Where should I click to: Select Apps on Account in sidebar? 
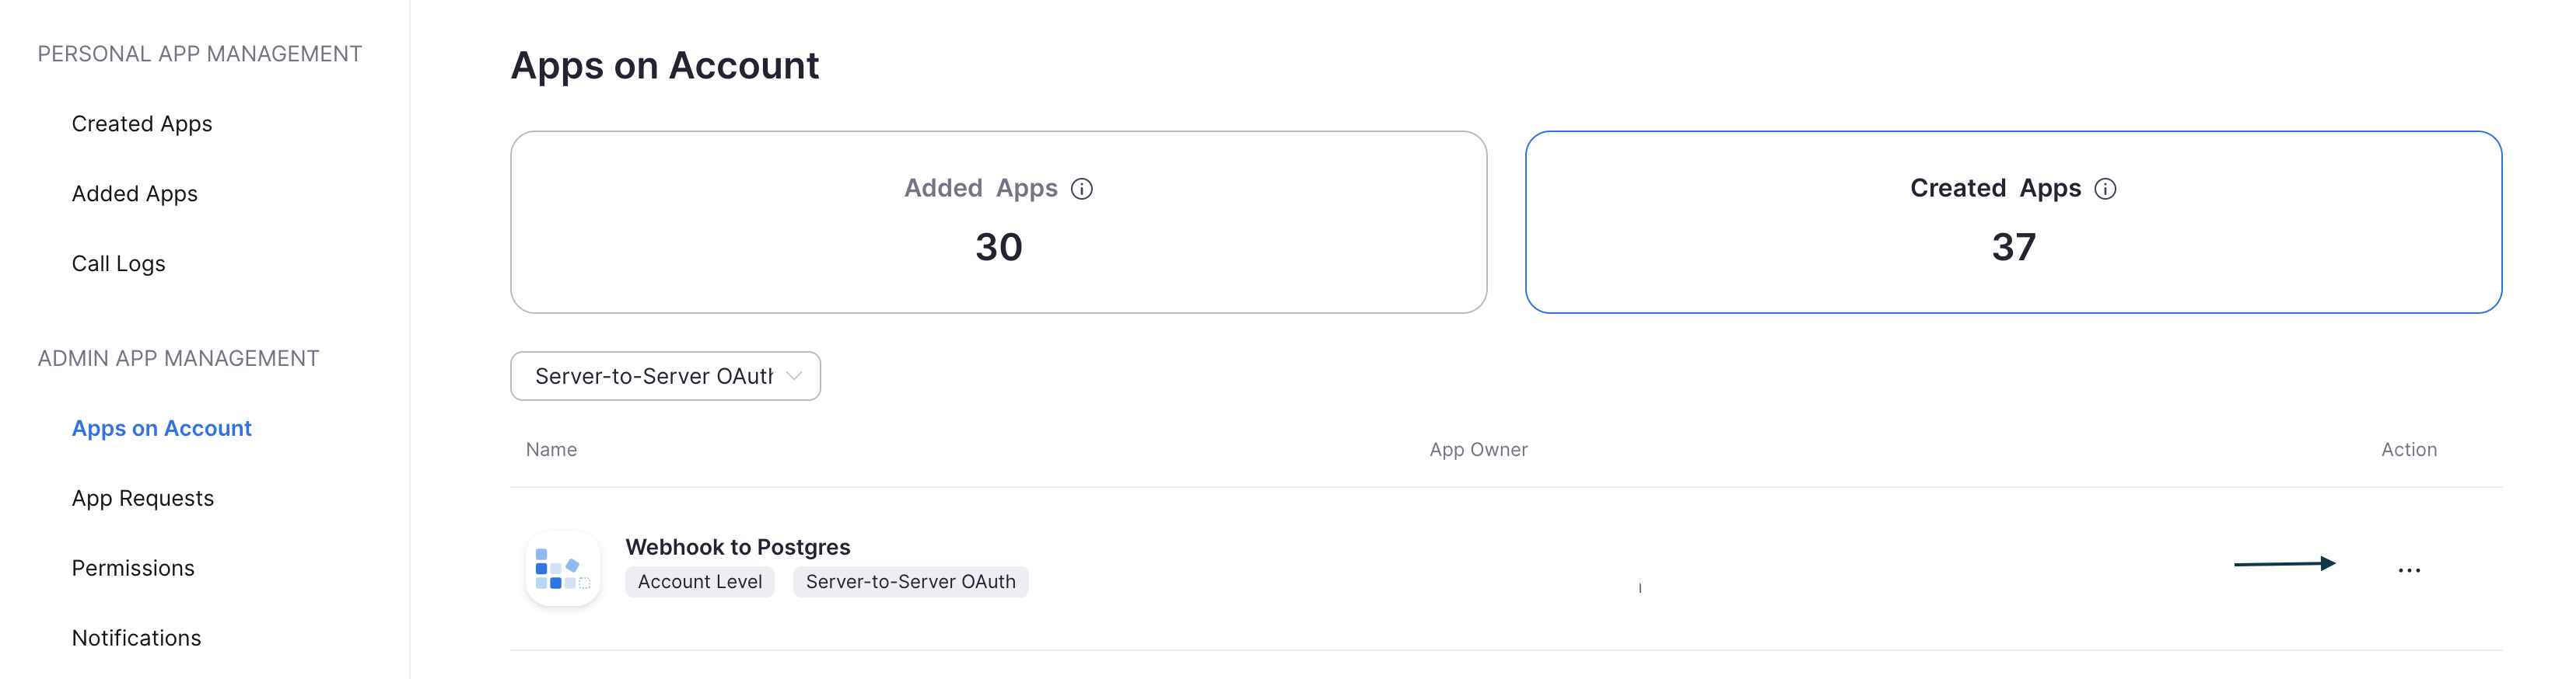tap(162, 428)
